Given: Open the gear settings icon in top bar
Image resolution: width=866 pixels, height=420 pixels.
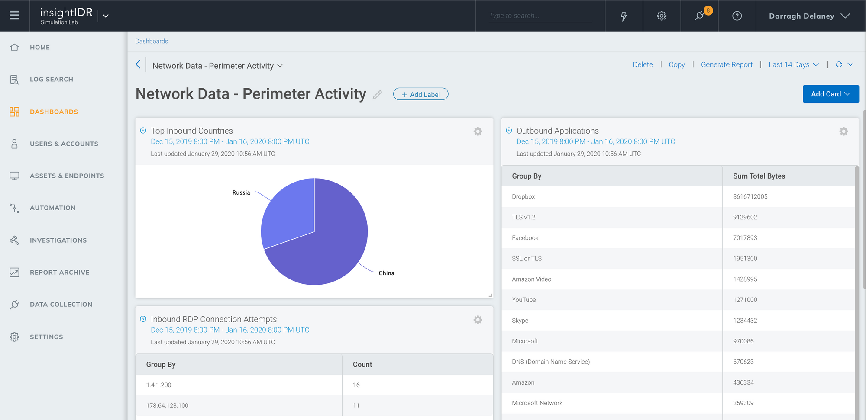Looking at the screenshot, I should click(661, 16).
